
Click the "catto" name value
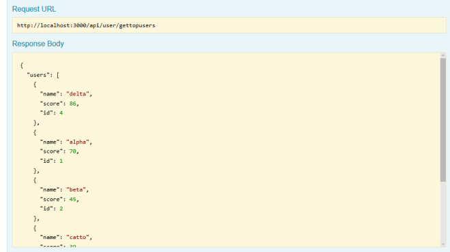(x=78, y=237)
